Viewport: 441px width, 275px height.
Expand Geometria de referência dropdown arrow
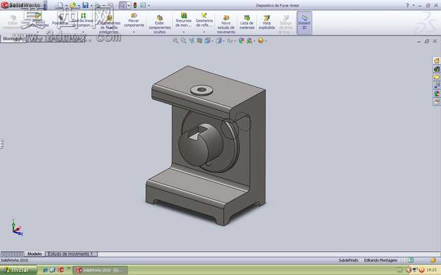(x=204, y=32)
